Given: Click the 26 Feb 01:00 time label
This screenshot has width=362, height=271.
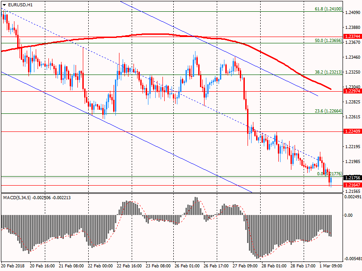Looking at the screenshot, I should tap(187, 266).
